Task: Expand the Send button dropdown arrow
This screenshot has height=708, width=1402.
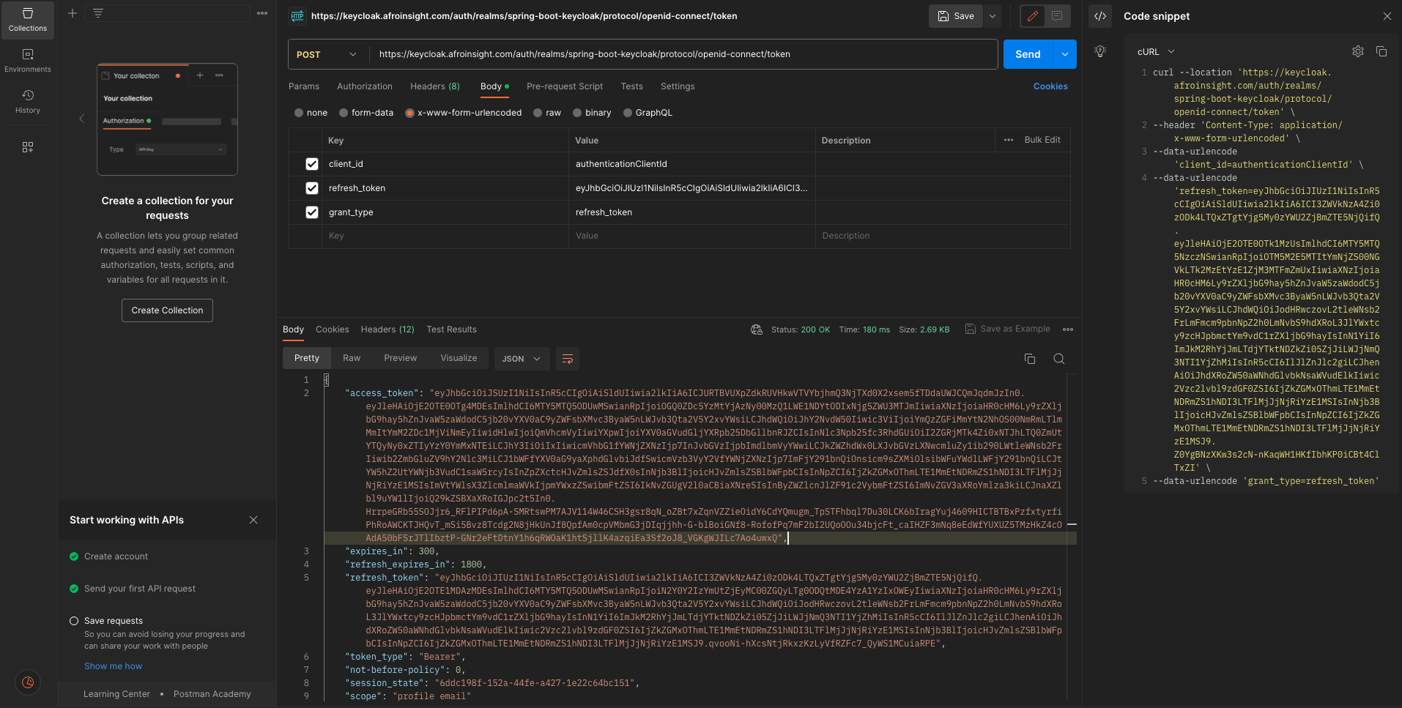Action: coord(1064,54)
